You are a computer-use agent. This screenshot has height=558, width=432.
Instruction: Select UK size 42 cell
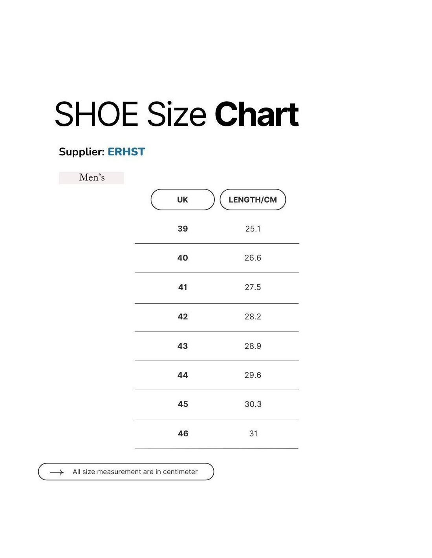pos(183,317)
